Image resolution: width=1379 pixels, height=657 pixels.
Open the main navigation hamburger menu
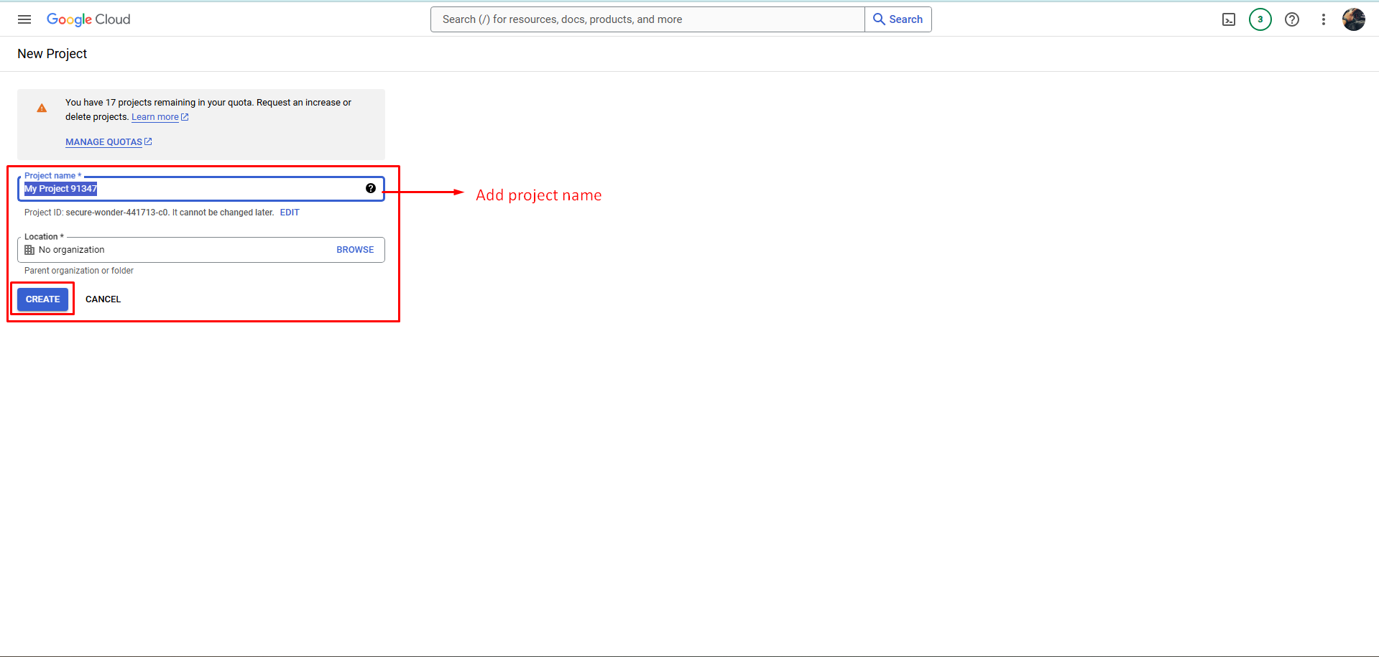point(24,19)
